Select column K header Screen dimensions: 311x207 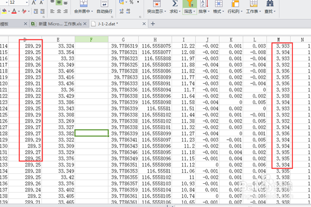[x=231, y=39]
